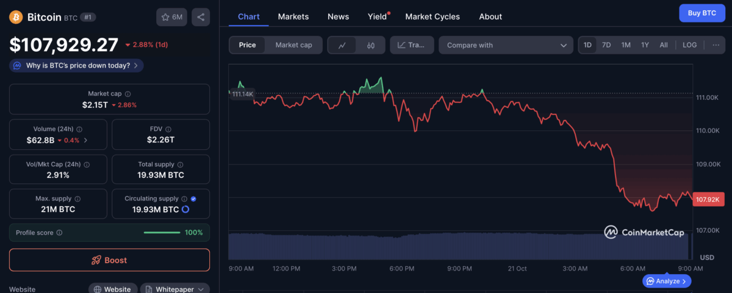Expand the Whitepaper dropdown
The width and height of the screenshot is (732, 293).
click(175, 289)
